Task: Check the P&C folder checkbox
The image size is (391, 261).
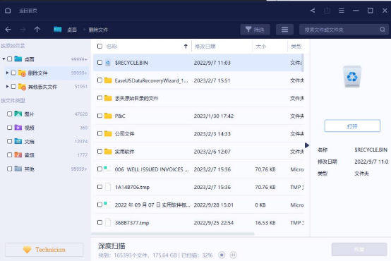Action: point(100,116)
